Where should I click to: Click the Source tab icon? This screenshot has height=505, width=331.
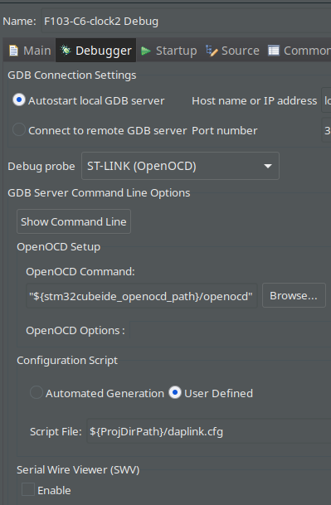coord(212,51)
